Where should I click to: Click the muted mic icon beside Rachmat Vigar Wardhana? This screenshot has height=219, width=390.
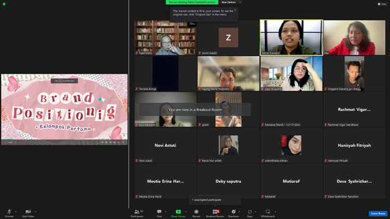(x=325, y=125)
